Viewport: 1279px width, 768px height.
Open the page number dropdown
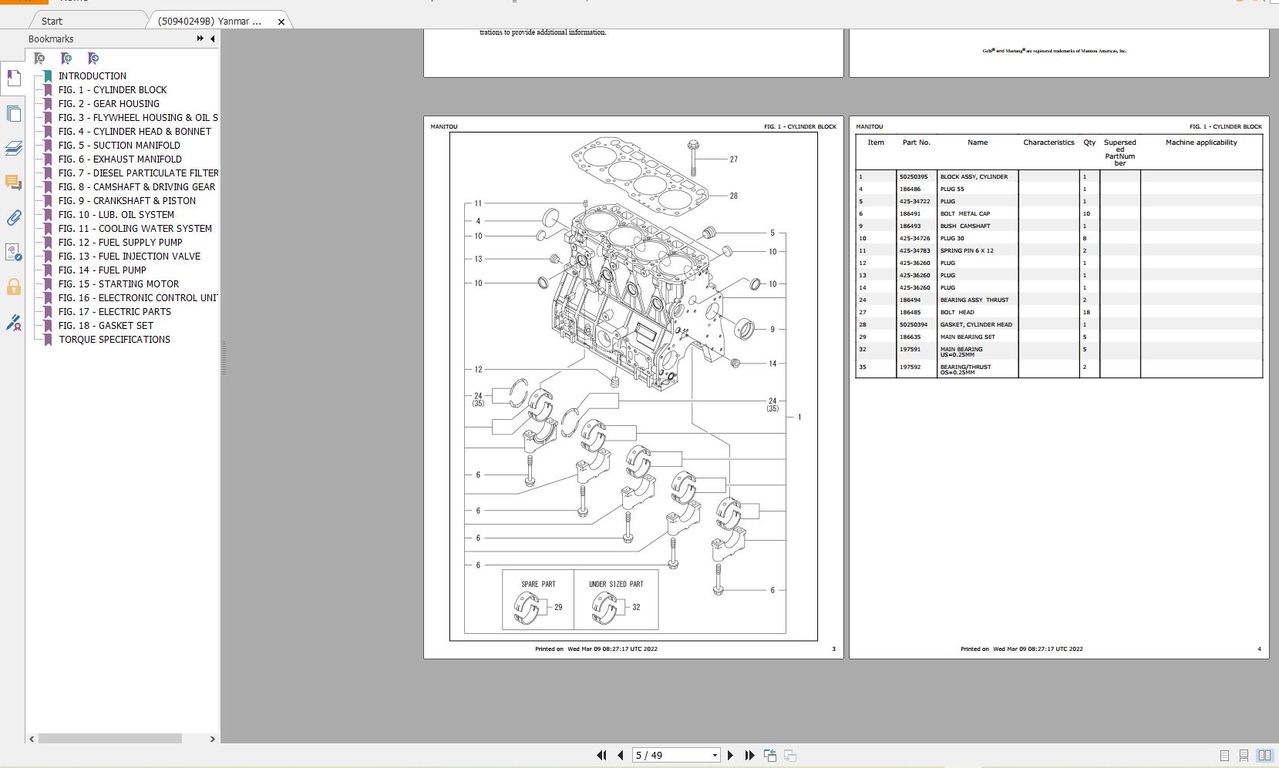click(x=713, y=755)
